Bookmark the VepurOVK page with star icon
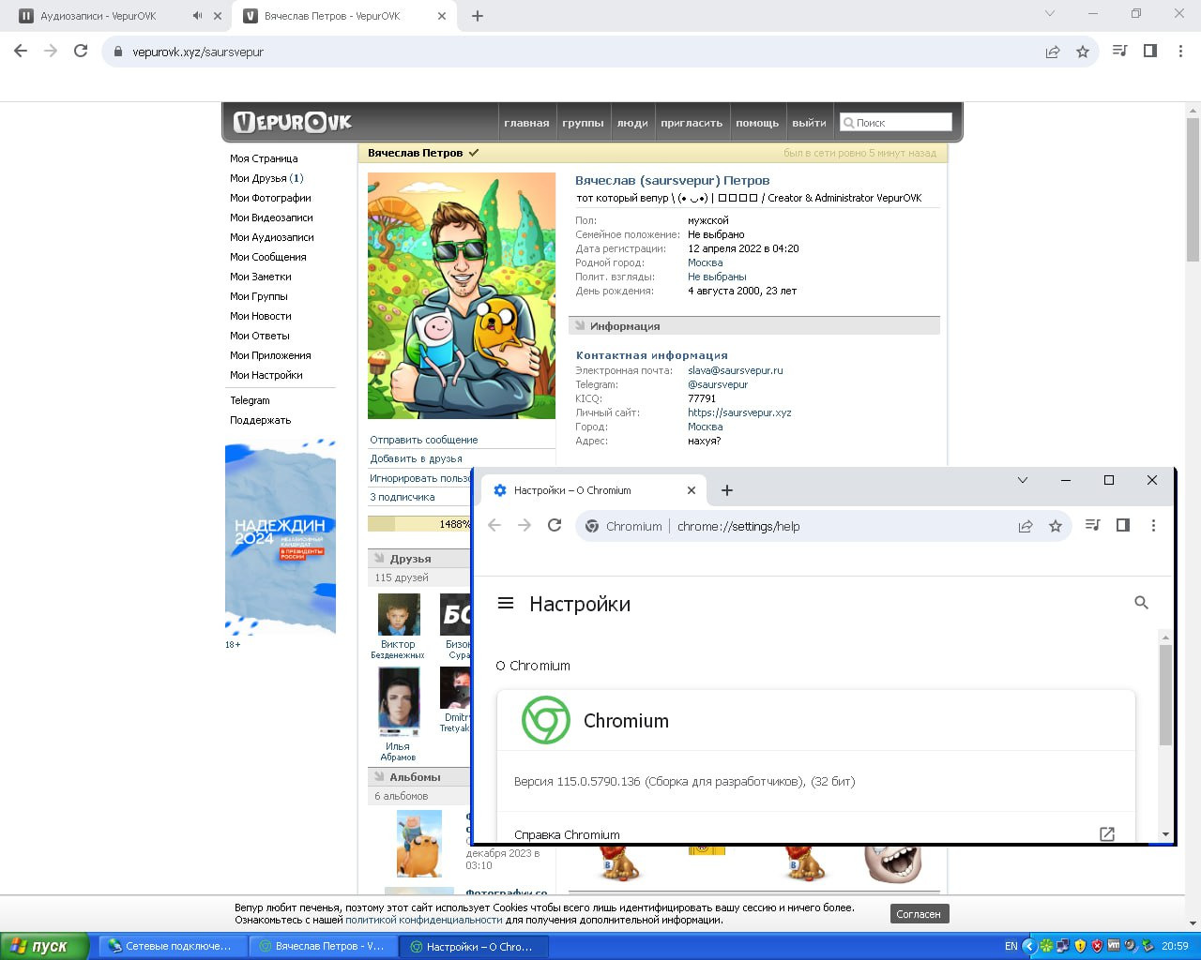Image resolution: width=1201 pixels, height=960 pixels. [x=1083, y=52]
